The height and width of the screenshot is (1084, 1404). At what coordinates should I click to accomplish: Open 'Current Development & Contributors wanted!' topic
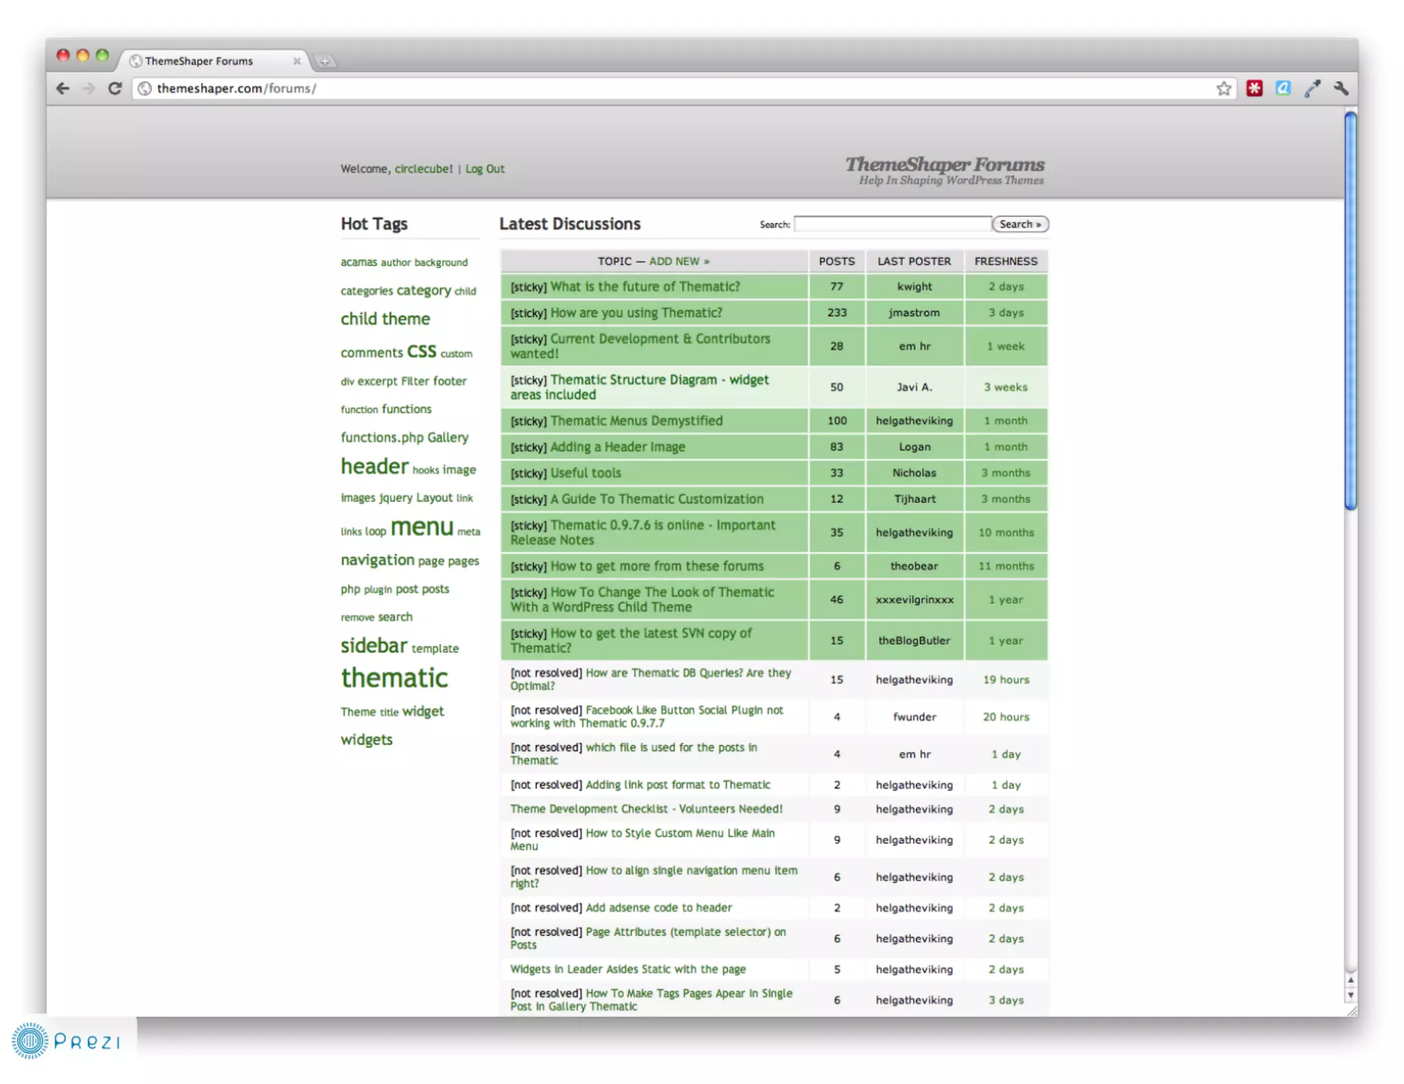coord(640,346)
